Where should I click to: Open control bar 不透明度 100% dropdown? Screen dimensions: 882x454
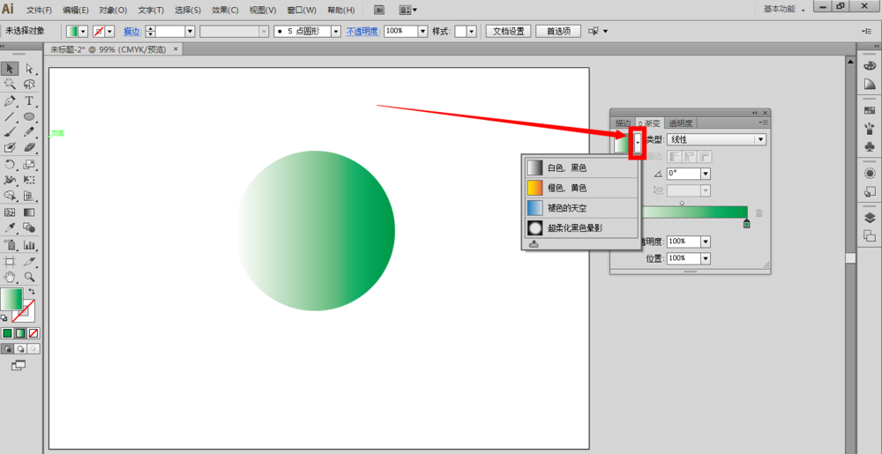(x=423, y=32)
